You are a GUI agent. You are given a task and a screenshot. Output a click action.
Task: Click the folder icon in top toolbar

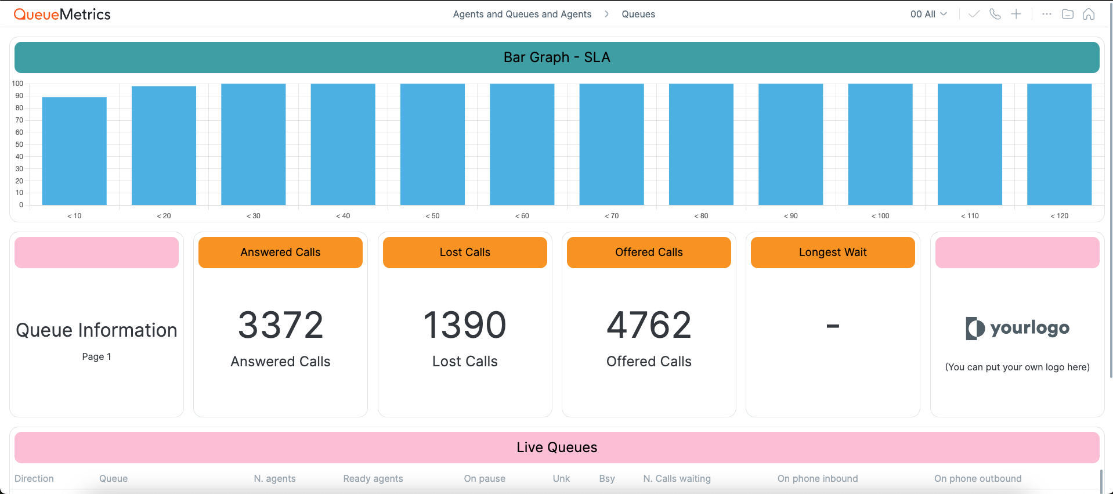(x=1068, y=14)
